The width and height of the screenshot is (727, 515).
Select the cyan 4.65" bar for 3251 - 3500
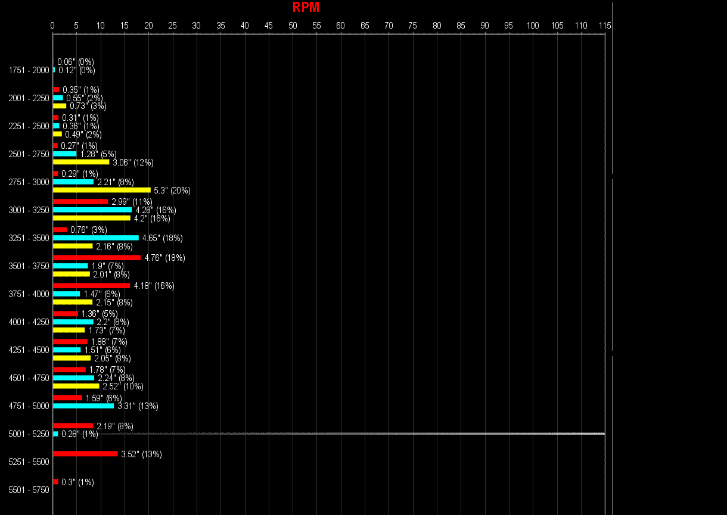click(x=95, y=238)
